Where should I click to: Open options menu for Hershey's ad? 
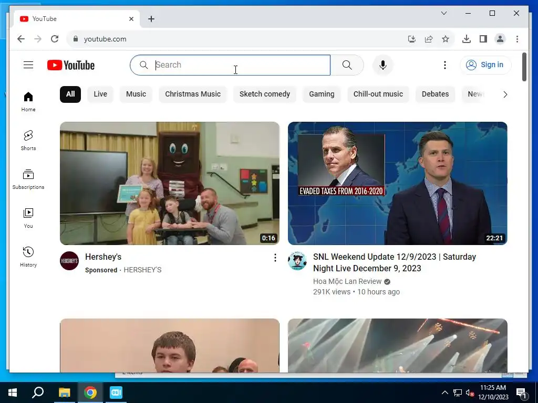pyautogui.click(x=275, y=258)
